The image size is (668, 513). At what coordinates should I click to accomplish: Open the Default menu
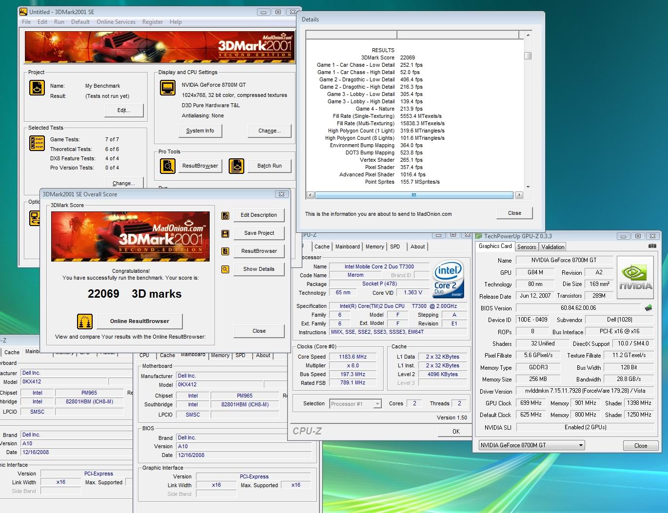coord(80,22)
